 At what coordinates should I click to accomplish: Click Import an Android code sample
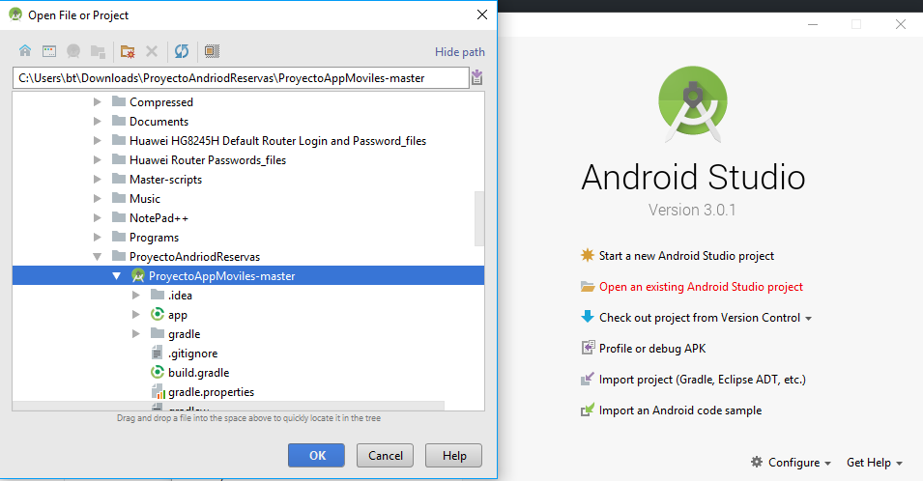(x=680, y=410)
